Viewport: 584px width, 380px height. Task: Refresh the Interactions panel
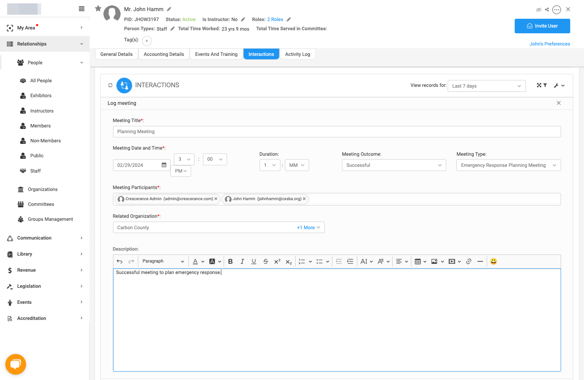pos(110,85)
